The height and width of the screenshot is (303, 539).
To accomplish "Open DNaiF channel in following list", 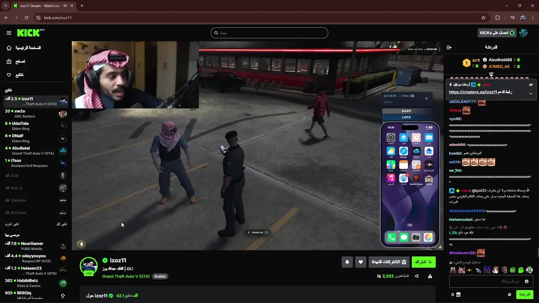I will pos(36,138).
